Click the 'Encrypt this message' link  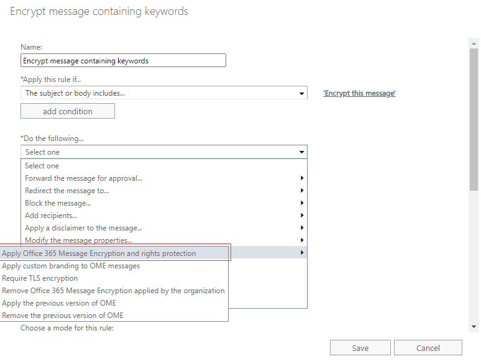pos(359,93)
